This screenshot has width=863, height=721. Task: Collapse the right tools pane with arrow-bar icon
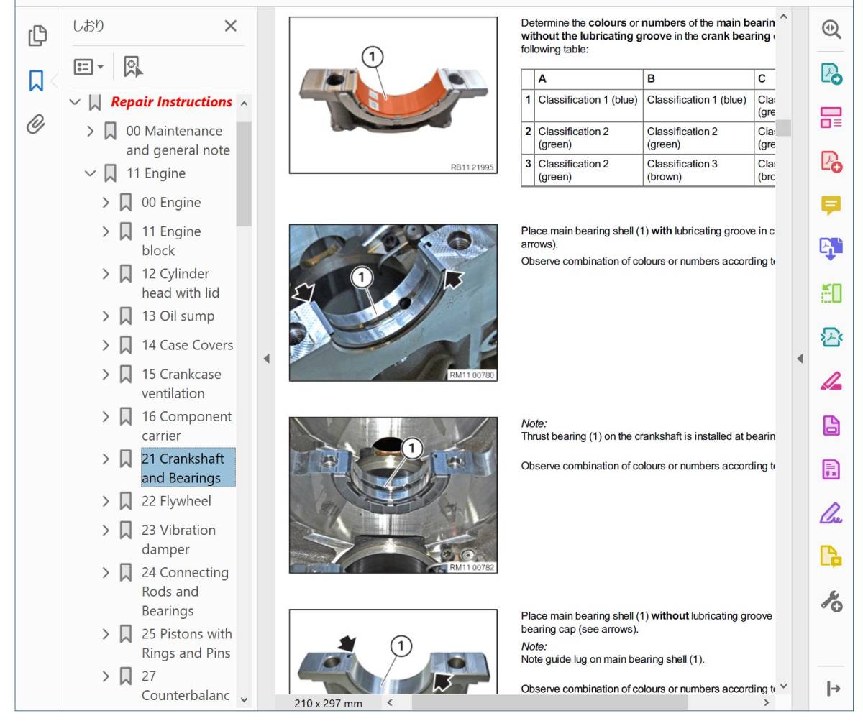point(833,689)
